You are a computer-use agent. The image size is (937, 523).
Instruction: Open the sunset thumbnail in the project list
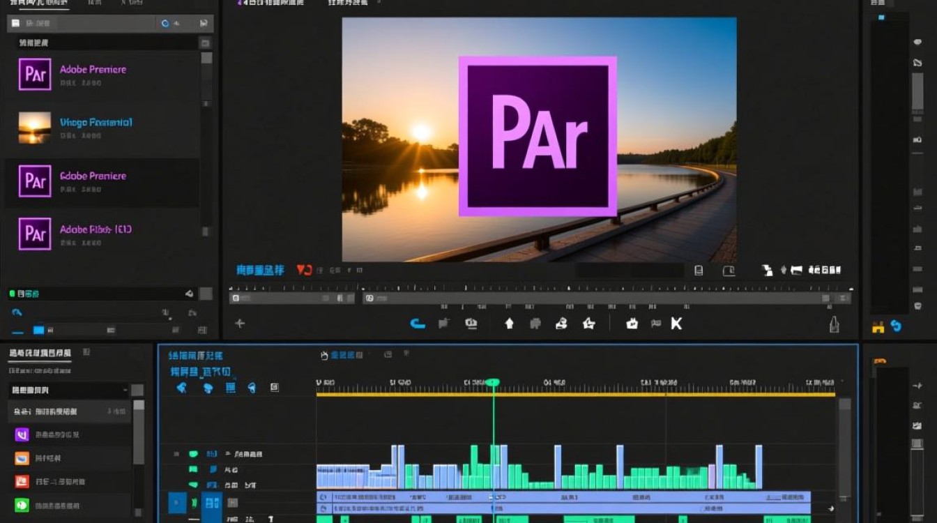pos(35,128)
